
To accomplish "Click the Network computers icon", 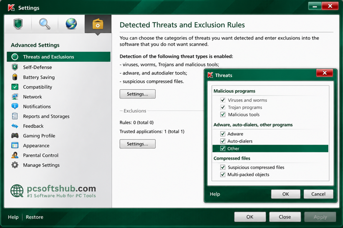I will (x=15, y=96).
